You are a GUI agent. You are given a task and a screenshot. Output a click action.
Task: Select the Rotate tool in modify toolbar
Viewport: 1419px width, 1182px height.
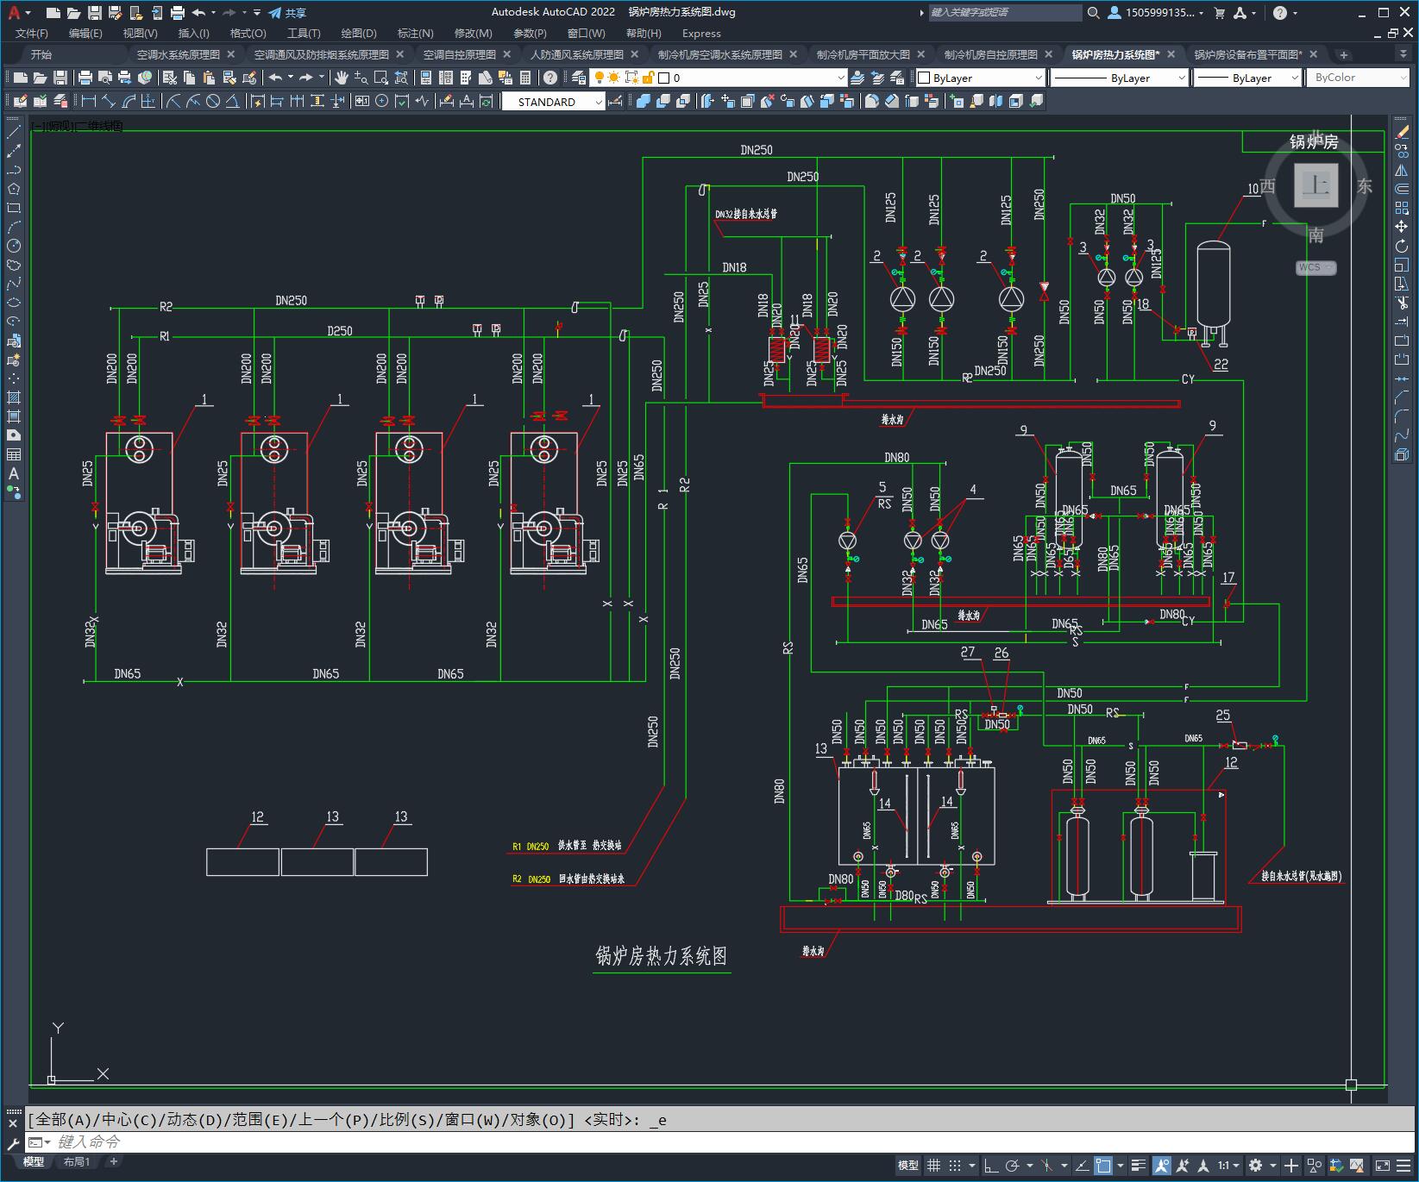(x=1402, y=246)
